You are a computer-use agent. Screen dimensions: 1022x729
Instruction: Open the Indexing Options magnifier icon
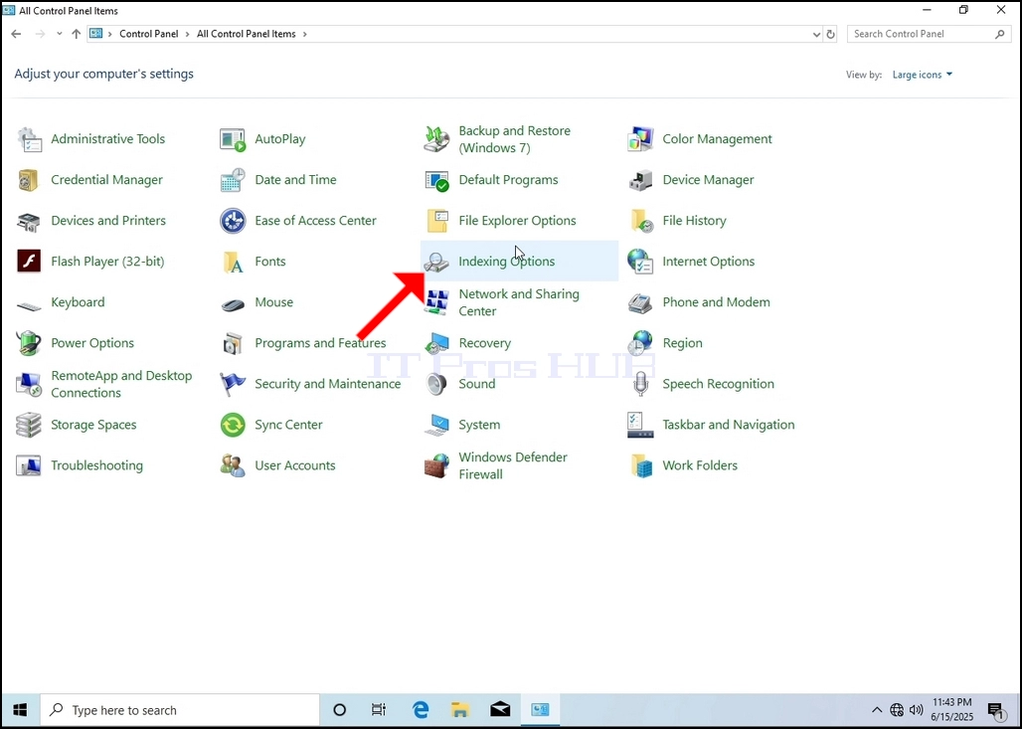pyautogui.click(x=436, y=262)
